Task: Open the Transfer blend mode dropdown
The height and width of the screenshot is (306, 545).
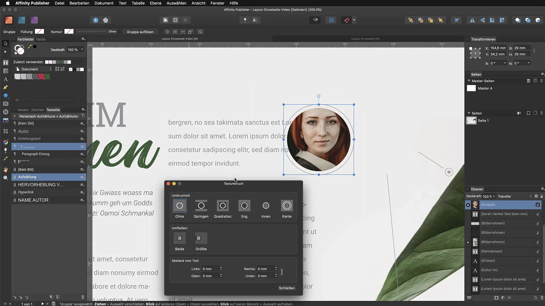Action: [x=514, y=196]
